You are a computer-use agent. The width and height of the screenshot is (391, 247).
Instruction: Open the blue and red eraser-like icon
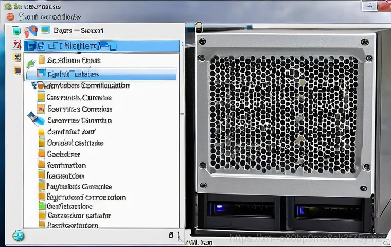click(36, 118)
